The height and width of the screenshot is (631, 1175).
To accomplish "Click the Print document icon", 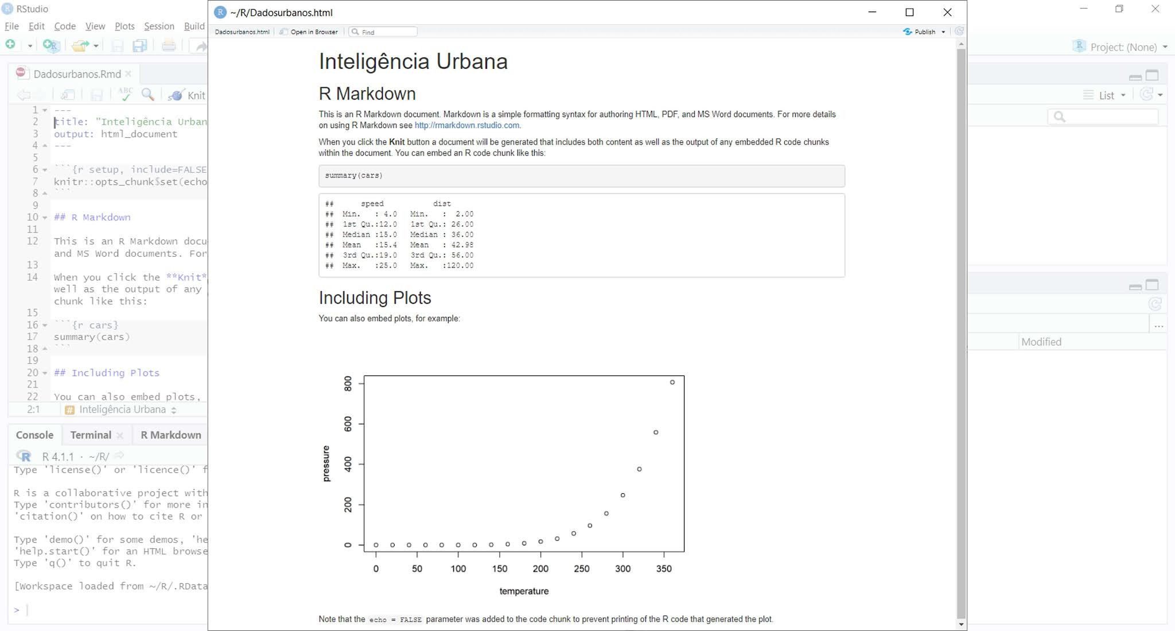I will coord(169,45).
